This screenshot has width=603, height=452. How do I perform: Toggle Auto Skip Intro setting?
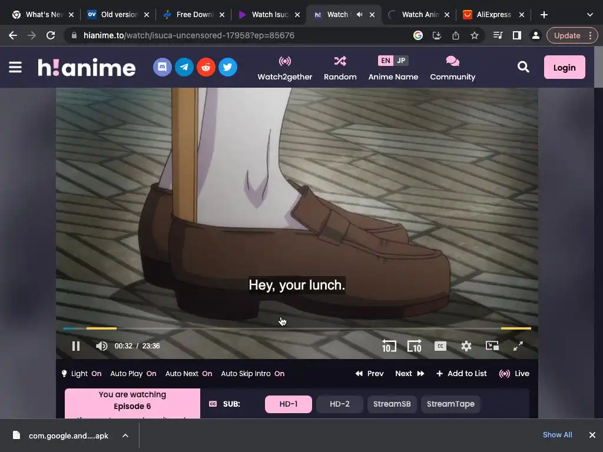253,374
